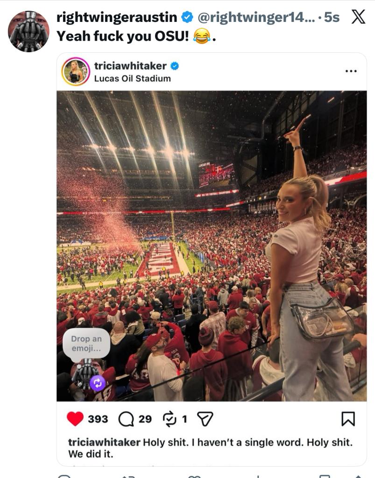Click the Drop an emoji bubble
Screen dimensions: 375x478
click(x=86, y=344)
